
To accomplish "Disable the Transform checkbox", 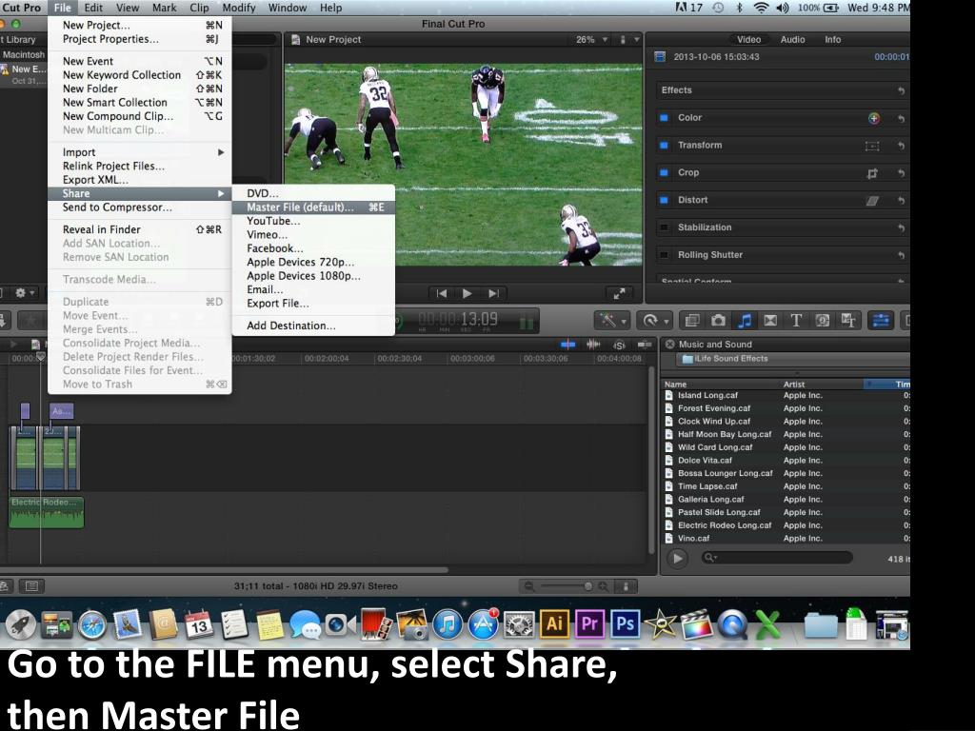I will click(x=664, y=146).
